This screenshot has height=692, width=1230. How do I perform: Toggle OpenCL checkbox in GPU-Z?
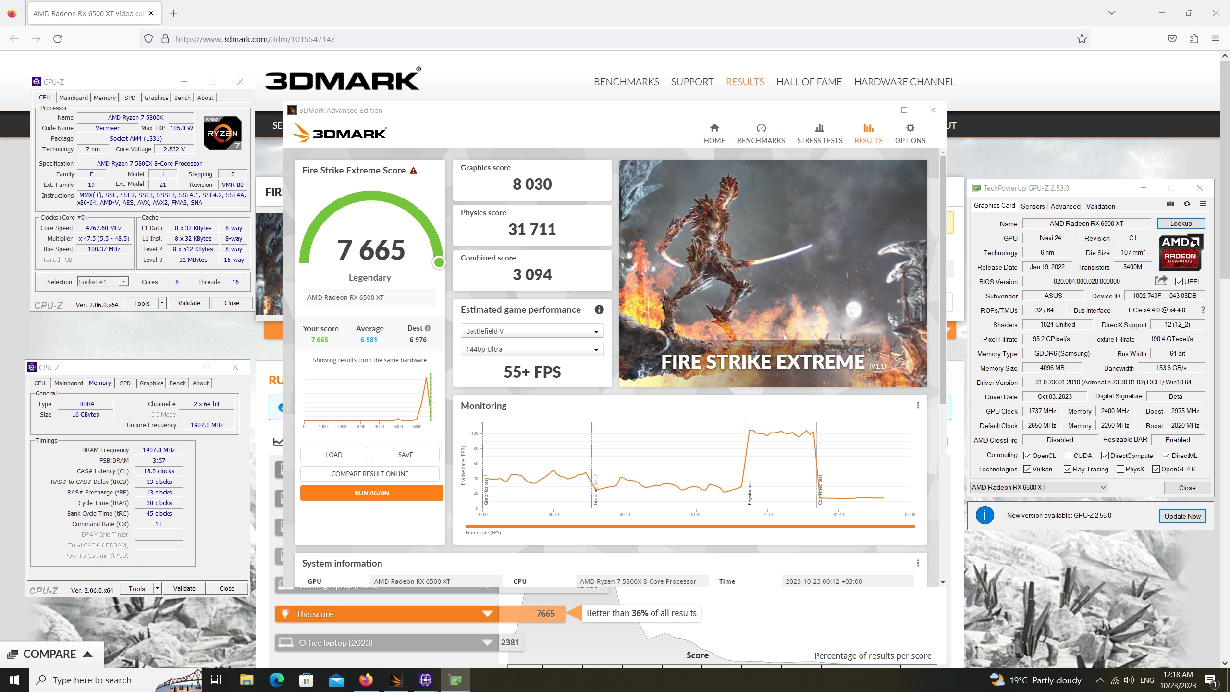[x=1027, y=456]
